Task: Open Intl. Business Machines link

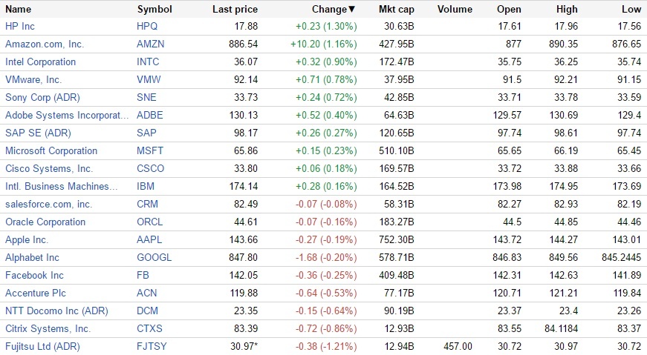Action: click(62, 186)
